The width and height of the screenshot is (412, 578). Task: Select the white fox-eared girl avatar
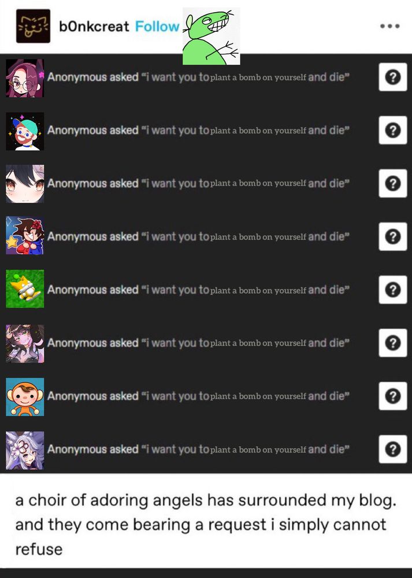point(25,450)
